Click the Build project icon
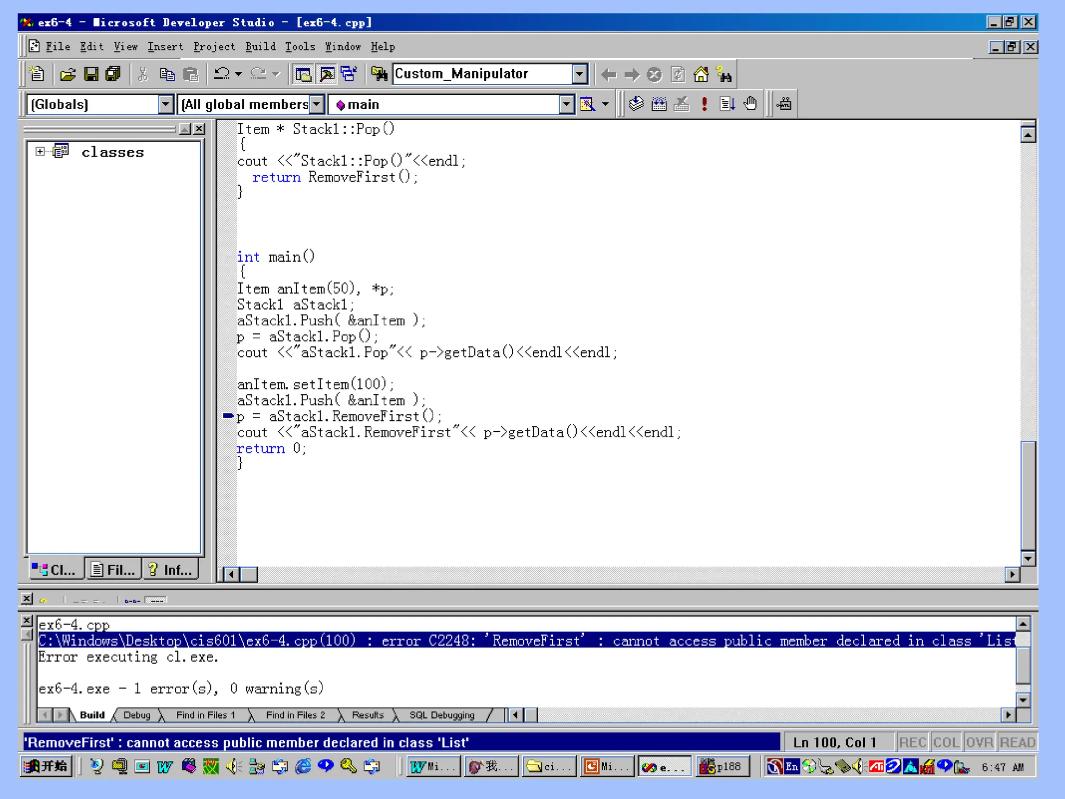This screenshot has width=1065, height=799. pos(659,104)
